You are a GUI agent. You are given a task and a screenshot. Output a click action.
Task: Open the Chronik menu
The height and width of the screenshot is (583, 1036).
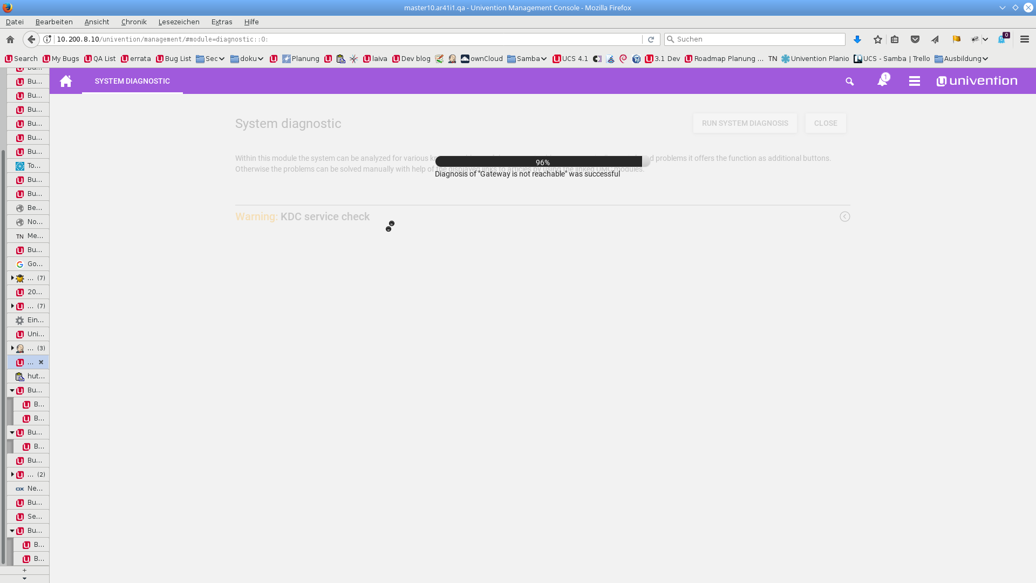coord(134,22)
